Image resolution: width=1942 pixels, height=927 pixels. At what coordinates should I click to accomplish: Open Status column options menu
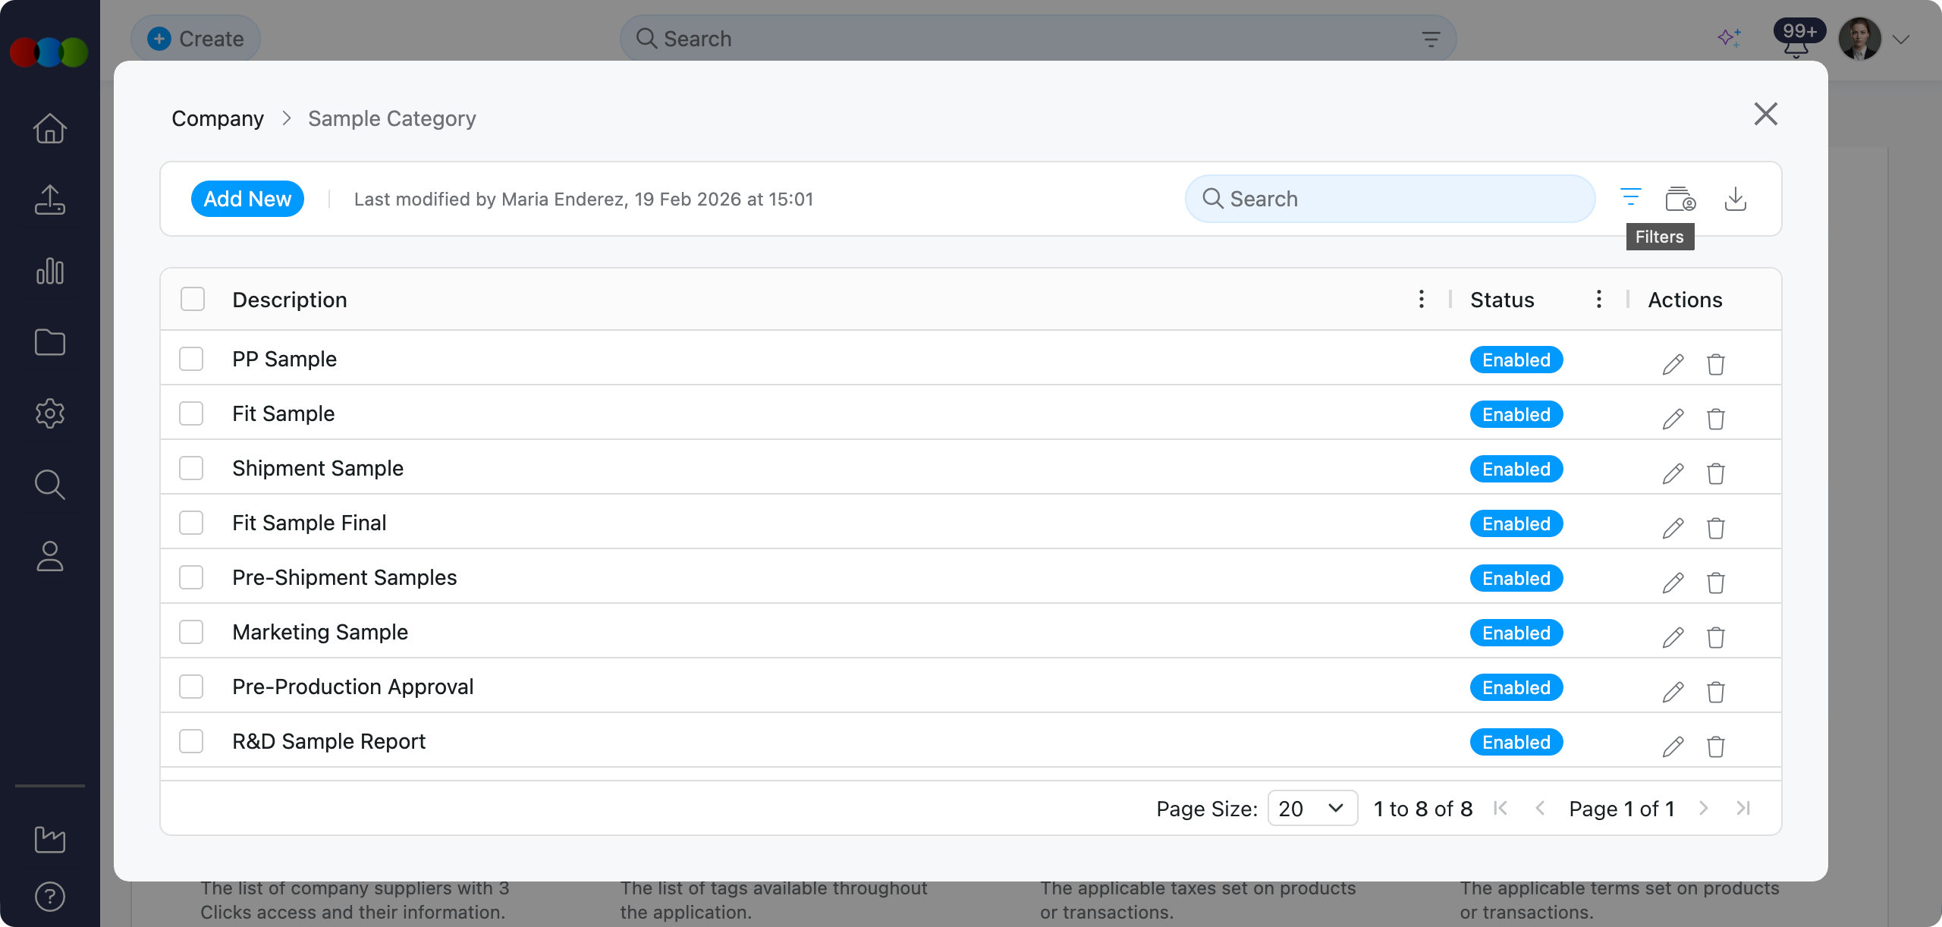(x=1598, y=300)
